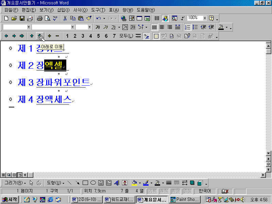This screenshot has width=272, height=204.
Task: Activate the format painter brush
Action: pos(89,18)
